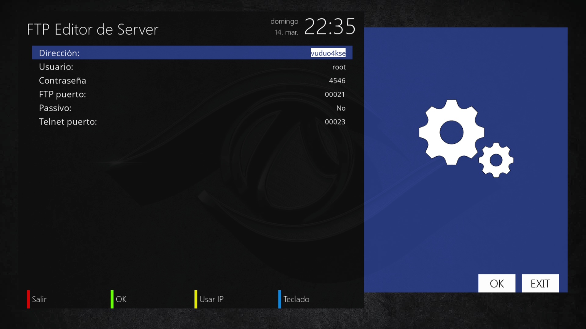
Task: Click the small gear icon
Action: pos(496,160)
